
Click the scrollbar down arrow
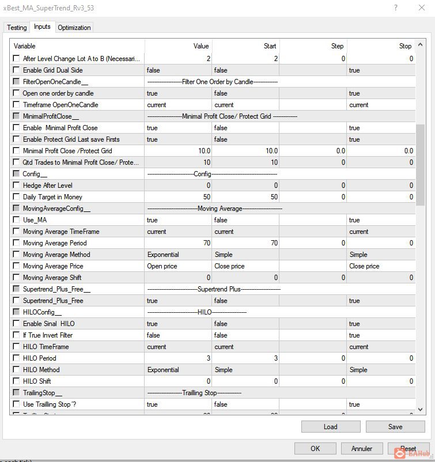coord(421,409)
